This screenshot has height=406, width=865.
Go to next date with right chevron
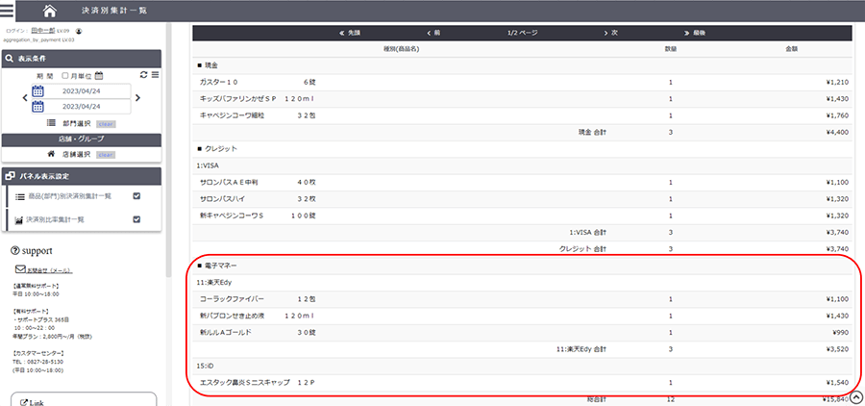click(138, 98)
